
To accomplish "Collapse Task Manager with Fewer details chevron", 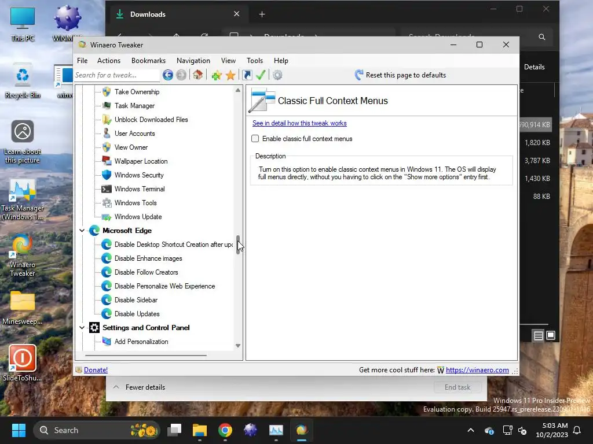I will [x=116, y=387].
